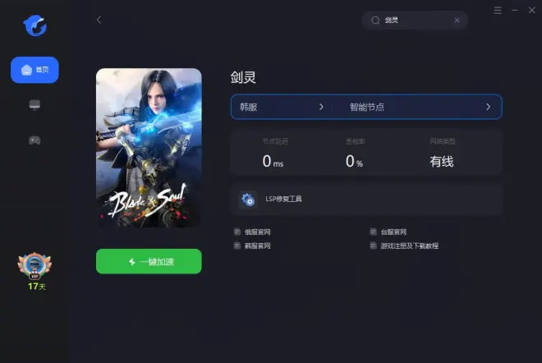Click the VIP badge showing 17天
The height and width of the screenshot is (363, 542).
[34, 271]
